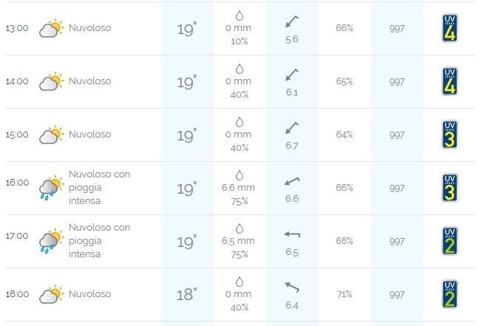The width and height of the screenshot is (485, 326).
Task: Click the raindrop precipitation icon at 13:00
Action: point(240,16)
